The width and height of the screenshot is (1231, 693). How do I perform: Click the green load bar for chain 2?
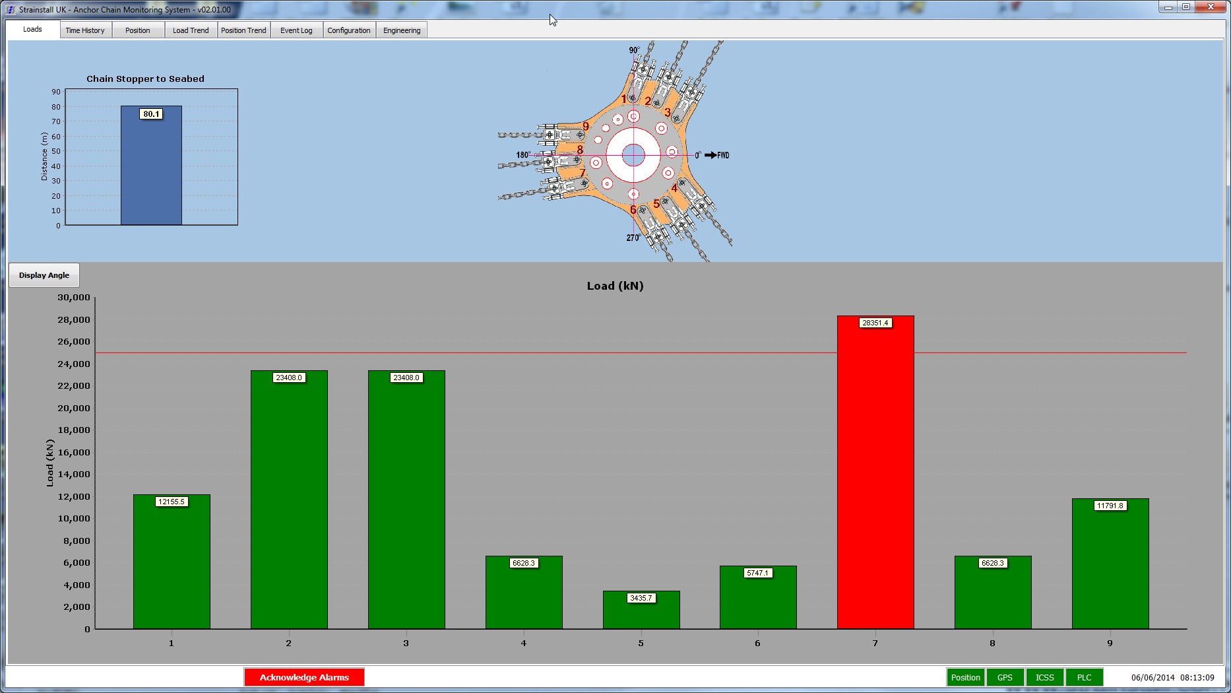(x=289, y=502)
